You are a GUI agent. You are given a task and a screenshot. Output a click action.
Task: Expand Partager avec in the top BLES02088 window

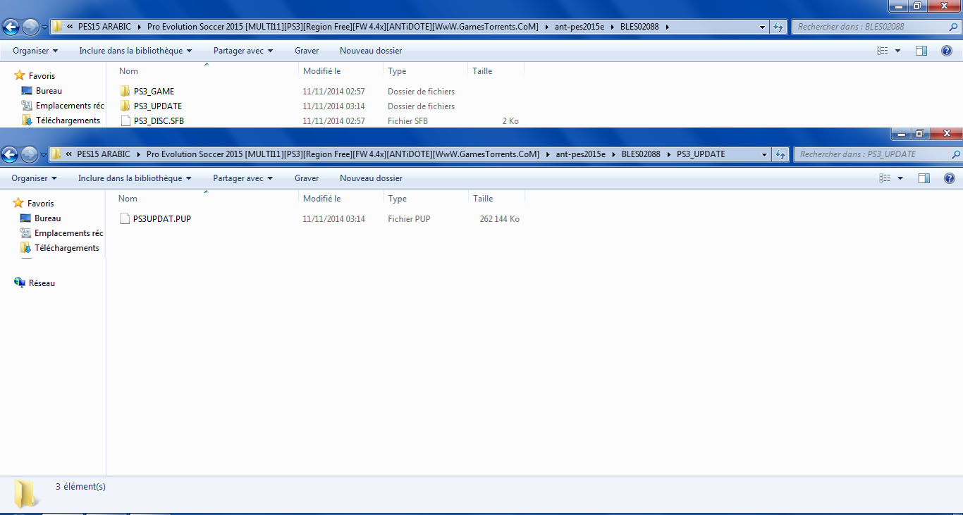tap(243, 51)
